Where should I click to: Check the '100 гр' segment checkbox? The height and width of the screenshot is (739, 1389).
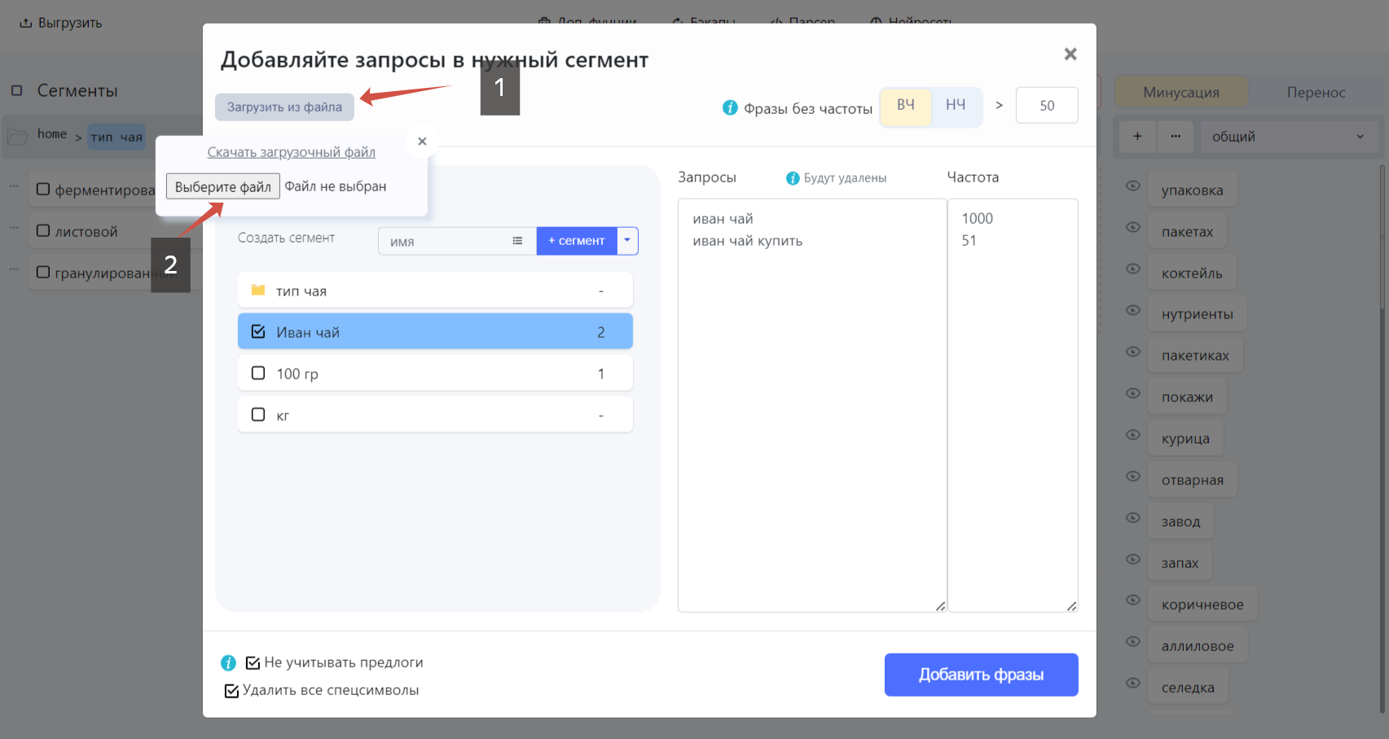tap(258, 373)
